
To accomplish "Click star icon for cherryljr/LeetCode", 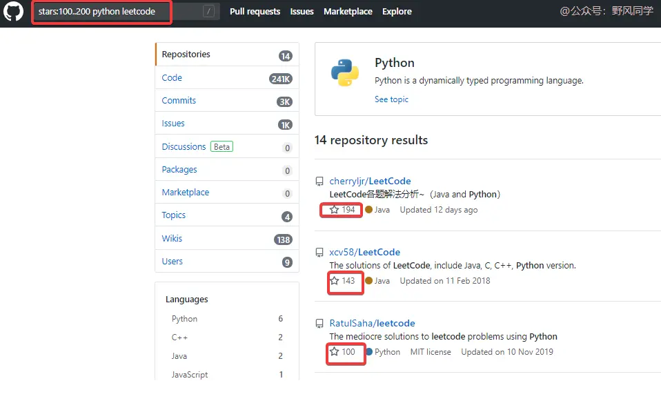I will click(335, 210).
